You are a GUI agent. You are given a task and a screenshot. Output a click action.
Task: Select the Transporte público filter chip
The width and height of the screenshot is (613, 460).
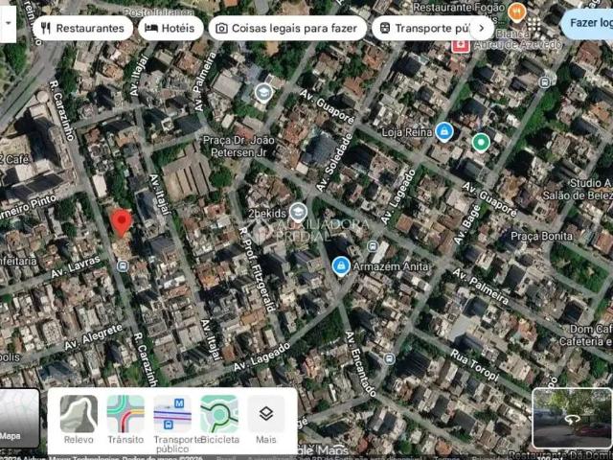click(x=424, y=28)
